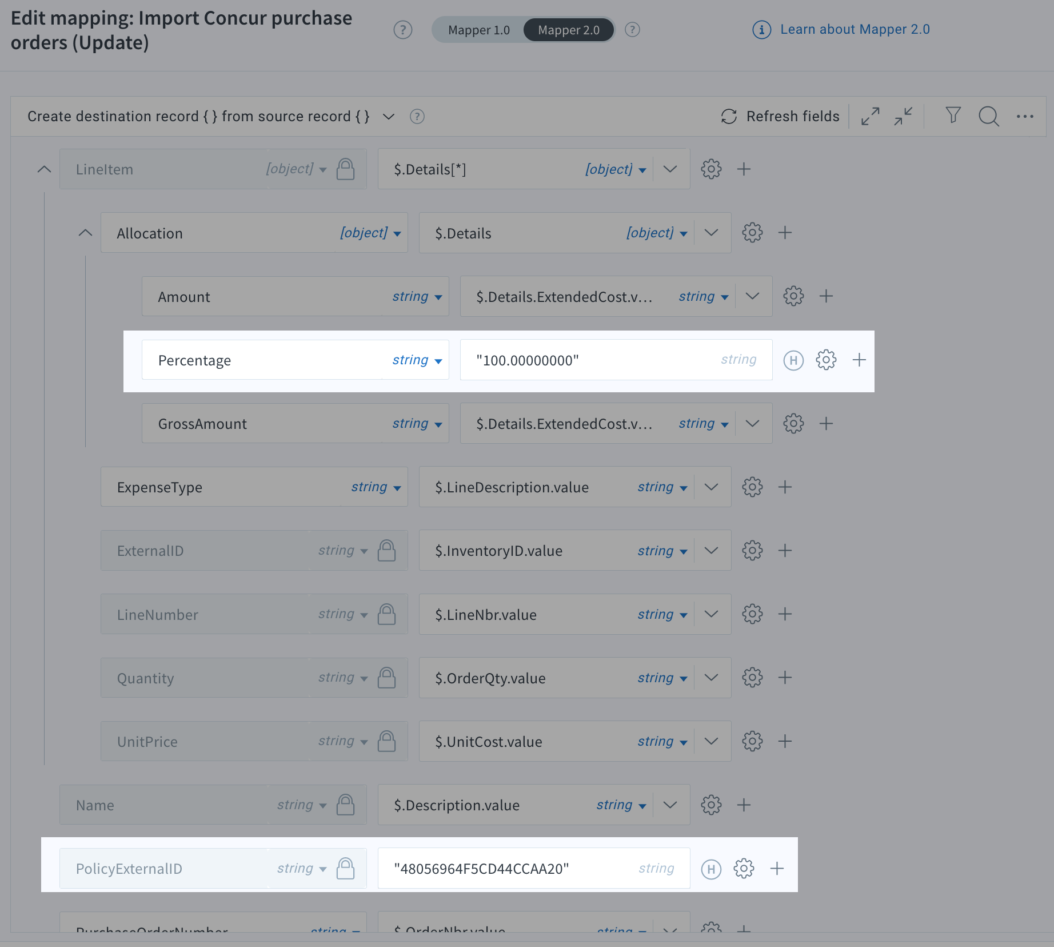
Task: Open settings gear for Percentage row
Action: [x=826, y=360]
